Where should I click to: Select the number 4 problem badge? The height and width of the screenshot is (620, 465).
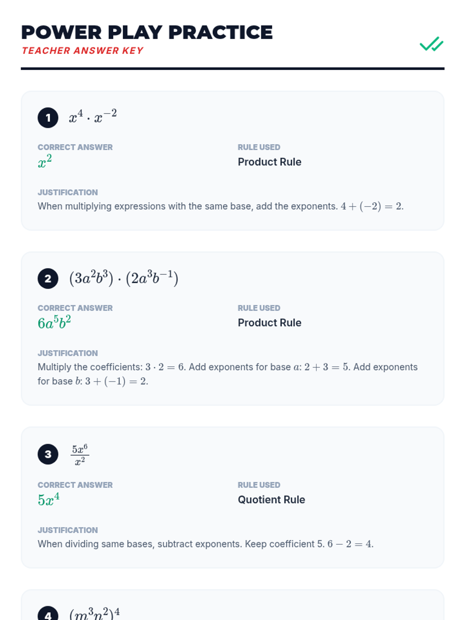(48, 614)
